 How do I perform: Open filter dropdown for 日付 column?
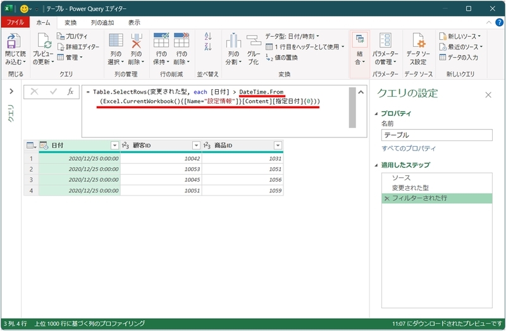coord(114,146)
